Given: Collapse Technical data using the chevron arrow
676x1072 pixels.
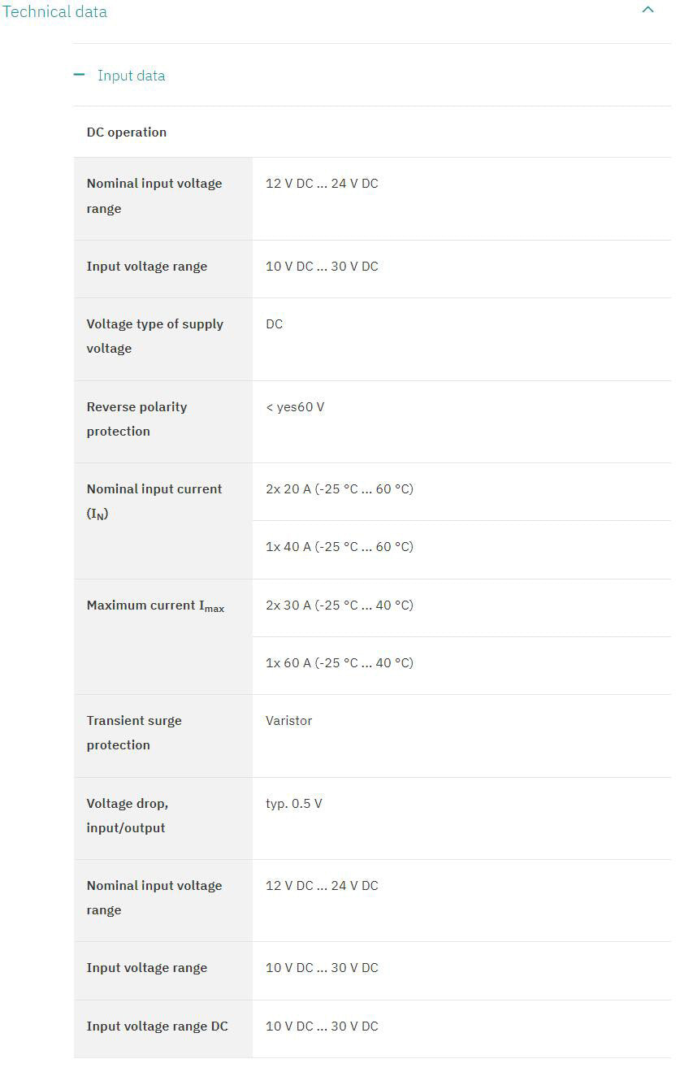Looking at the screenshot, I should click(x=648, y=11).
